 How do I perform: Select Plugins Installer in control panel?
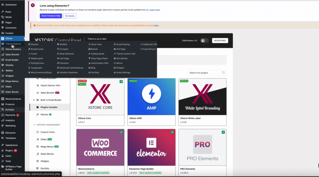tap(50, 107)
